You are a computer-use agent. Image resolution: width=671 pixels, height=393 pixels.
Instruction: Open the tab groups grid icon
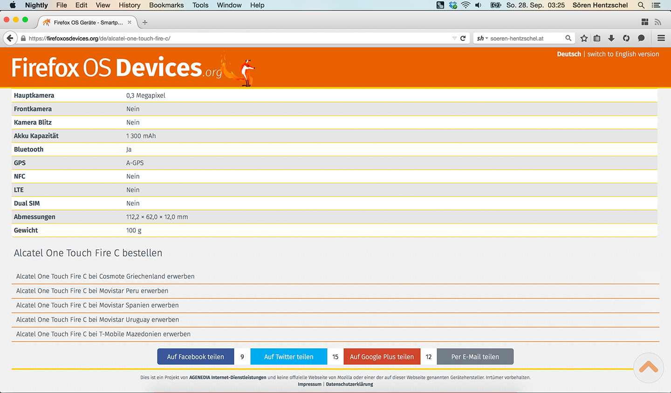(x=645, y=22)
